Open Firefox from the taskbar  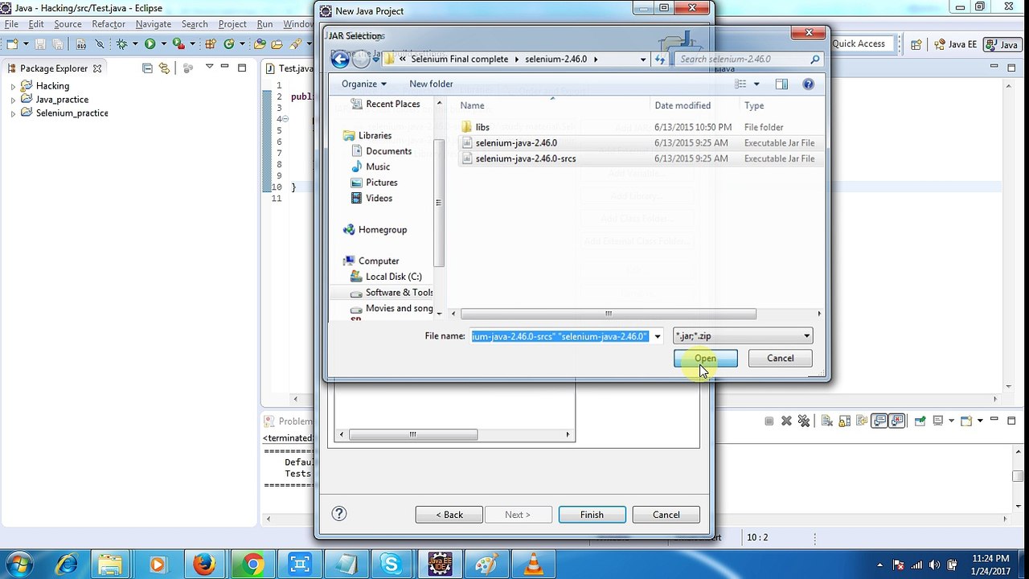(x=204, y=565)
